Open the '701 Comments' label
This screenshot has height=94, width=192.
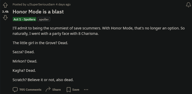tap(30, 90)
